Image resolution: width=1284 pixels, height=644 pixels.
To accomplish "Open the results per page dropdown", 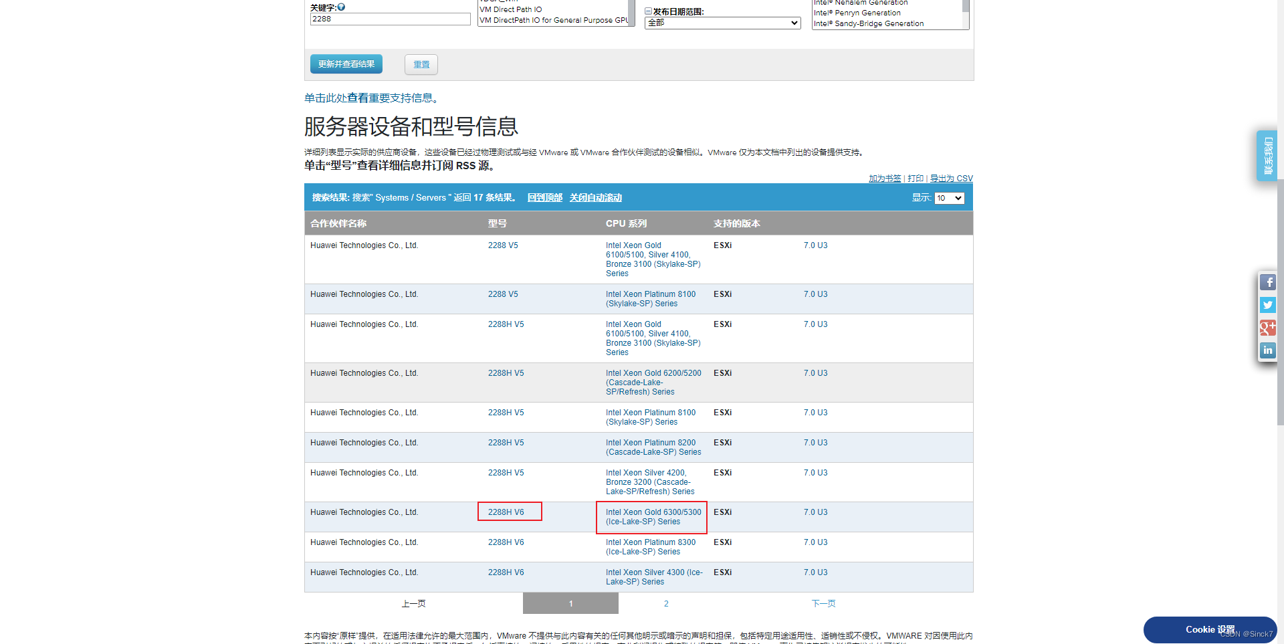I will click(x=950, y=198).
